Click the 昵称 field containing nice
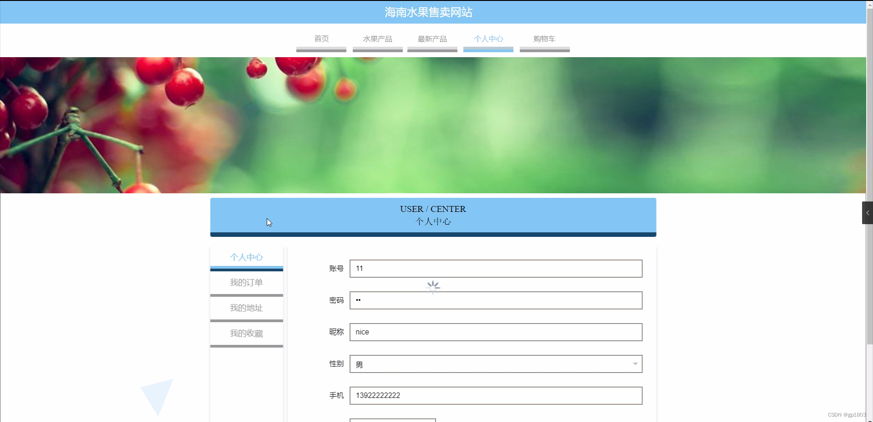Image resolution: width=873 pixels, height=422 pixels. pyautogui.click(x=495, y=332)
